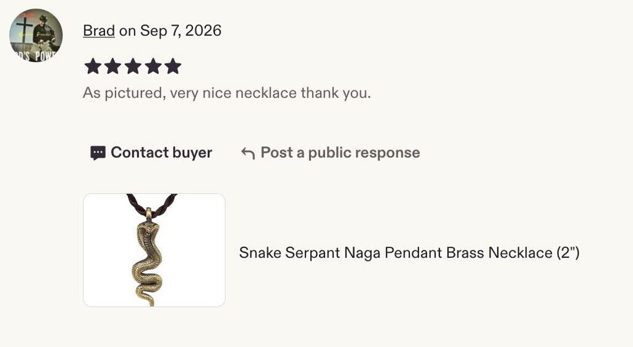
Task: Click the fourth rating star
Action: click(x=153, y=66)
